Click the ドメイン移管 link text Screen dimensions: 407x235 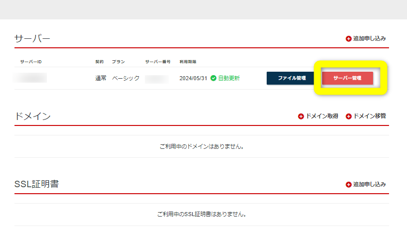coord(369,117)
